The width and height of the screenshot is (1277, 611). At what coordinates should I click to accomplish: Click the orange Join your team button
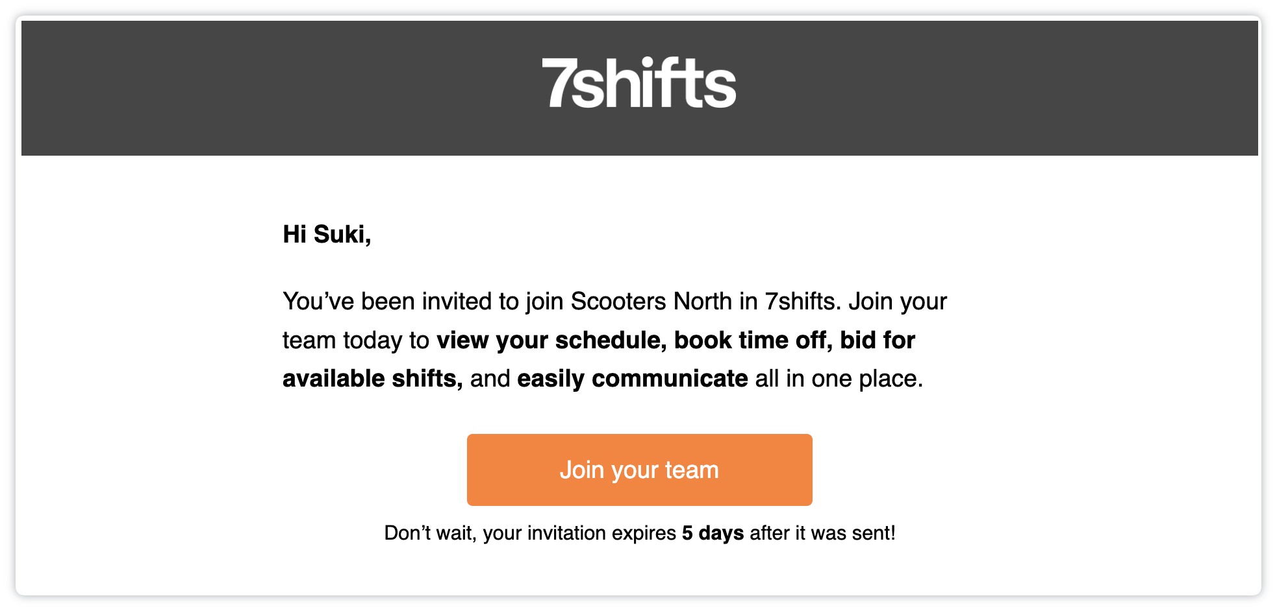click(639, 470)
